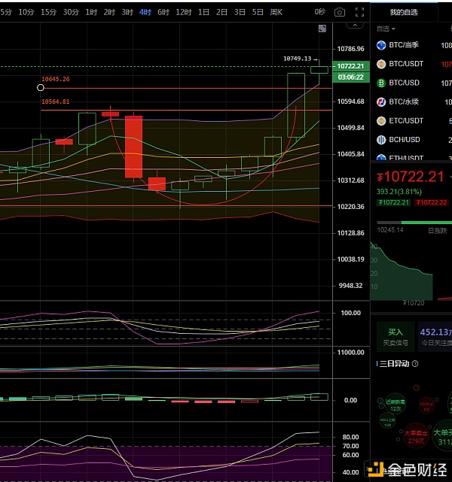Image resolution: width=452 pixels, height=482 pixels.
Task: Click the BCH/USD exchange icon
Action: pyautogui.click(x=381, y=140)
